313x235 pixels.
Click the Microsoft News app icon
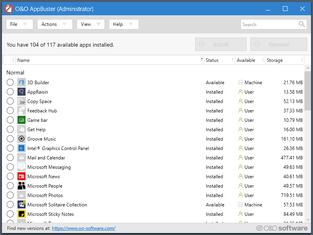pyautogui.click(x=22, y=176)
